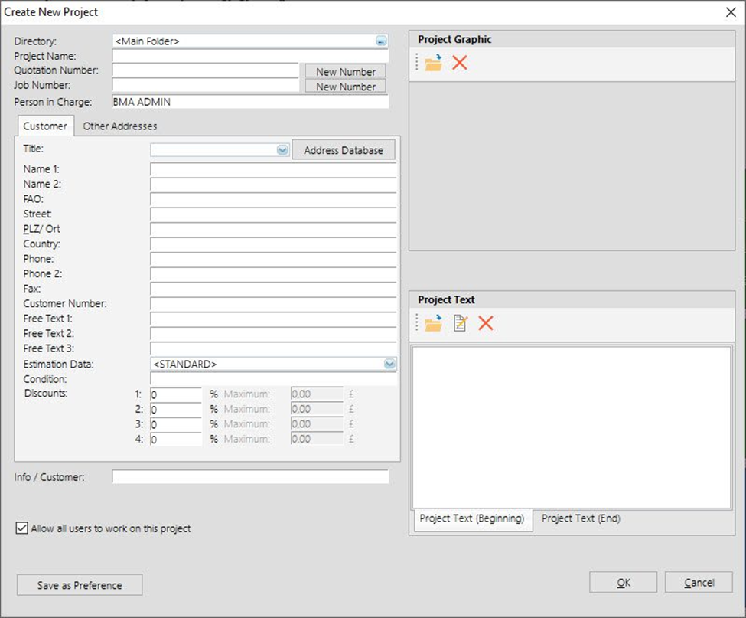Viewport: 746px width, 618px height.
Task: Click edit text icon in Project Text
Action: point(460,324)
